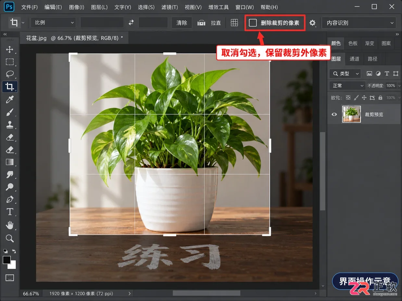The image size is (402, 301).
Task: Toggle lock image pixels brush icon
Action: point(356,98)
